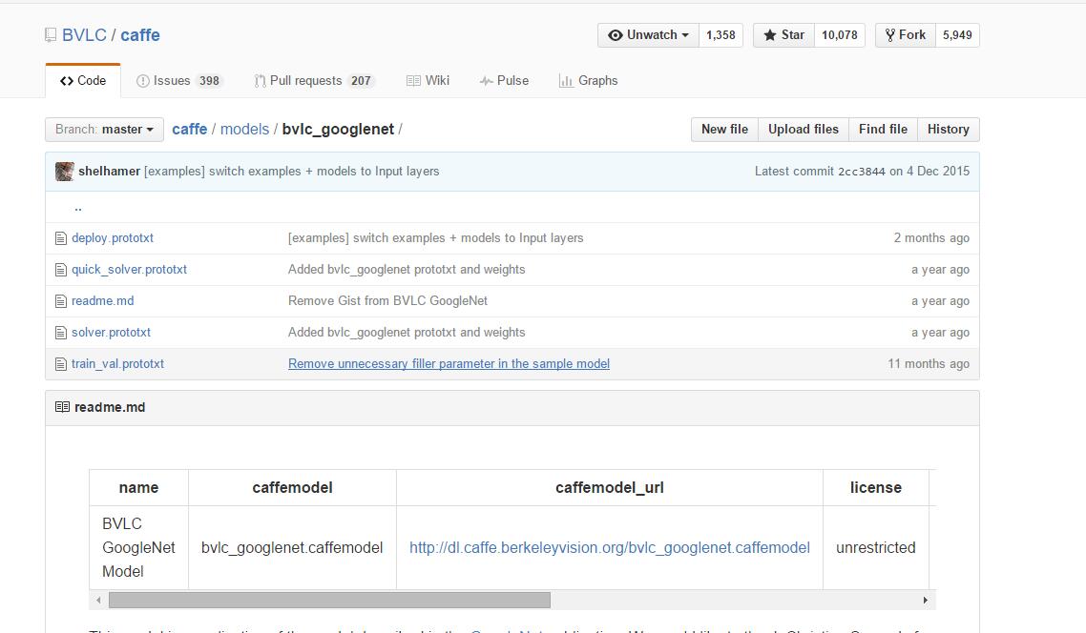Image resolution: width=1086 pixels, height=633 pixels.
Task: Open the caffemodel download URL link
Action: (609, 548)
